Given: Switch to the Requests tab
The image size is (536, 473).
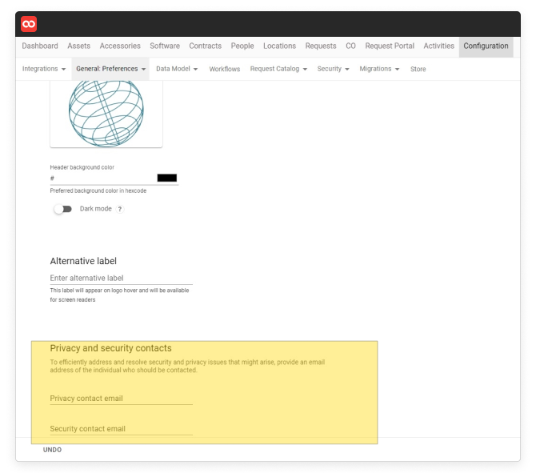Looking at the screenshot, I should (321, 46).
